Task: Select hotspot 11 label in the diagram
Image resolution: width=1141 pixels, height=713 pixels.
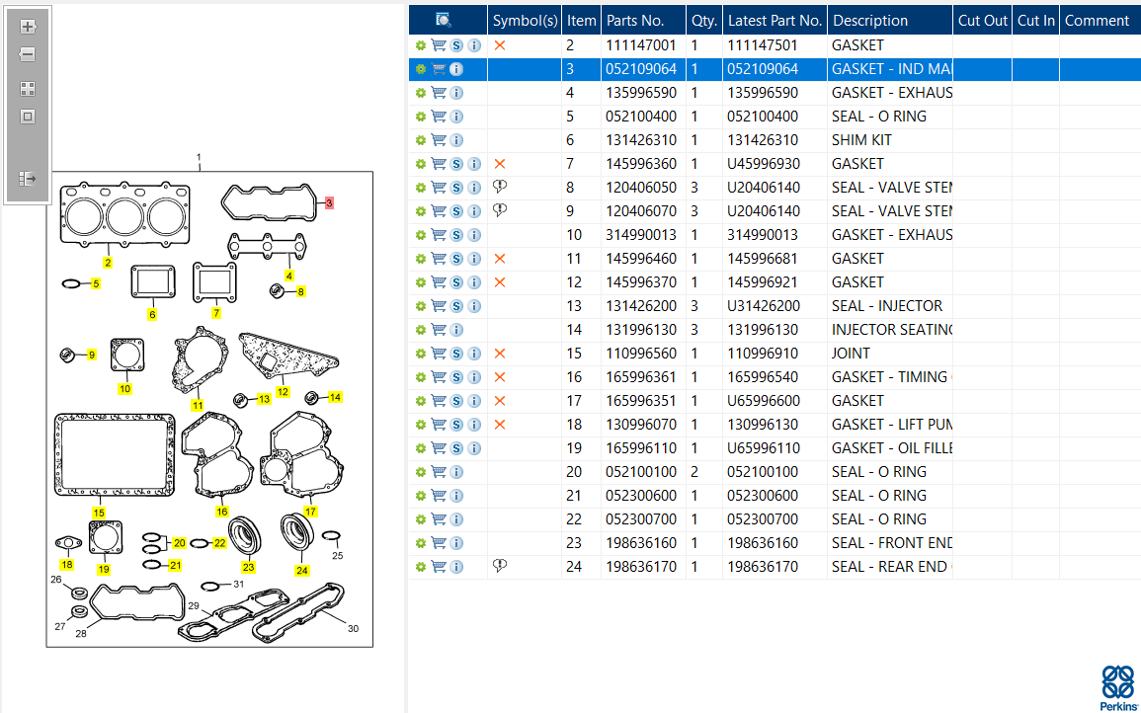Action: 198,405
